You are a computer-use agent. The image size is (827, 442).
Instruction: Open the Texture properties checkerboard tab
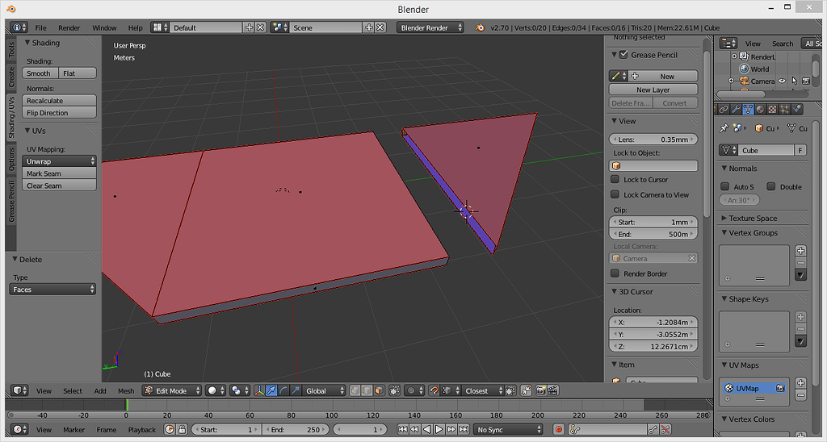point(772,109)
